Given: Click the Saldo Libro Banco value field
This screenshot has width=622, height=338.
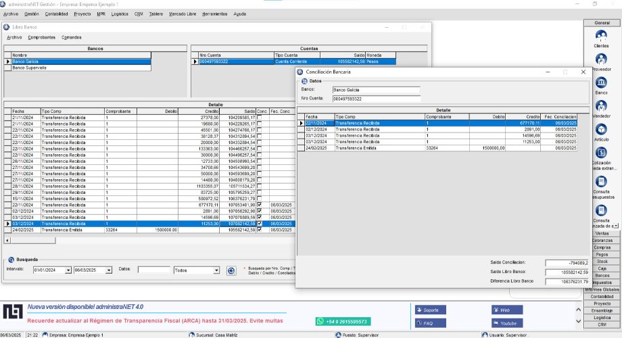Looking at the screenshot, I should tap(567, 272).
